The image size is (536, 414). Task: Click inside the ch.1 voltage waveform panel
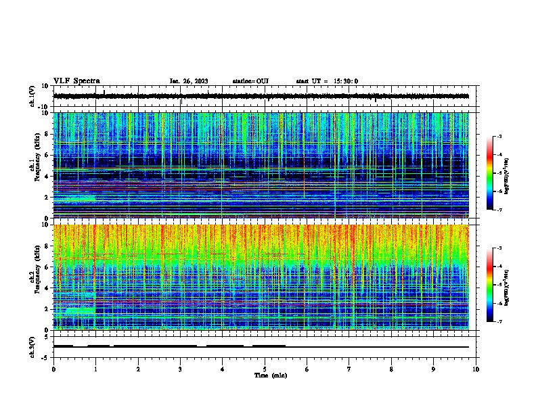[266, 96]
